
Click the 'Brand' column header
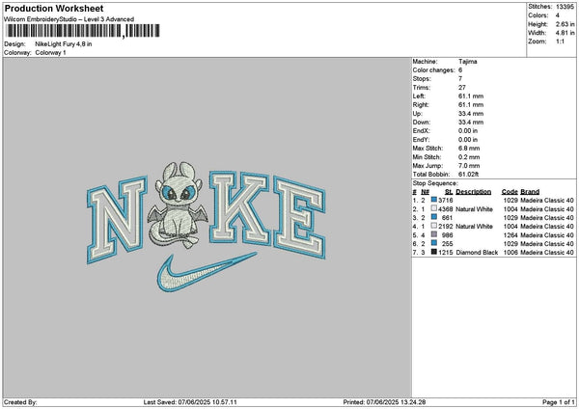(x=530, y=192)
